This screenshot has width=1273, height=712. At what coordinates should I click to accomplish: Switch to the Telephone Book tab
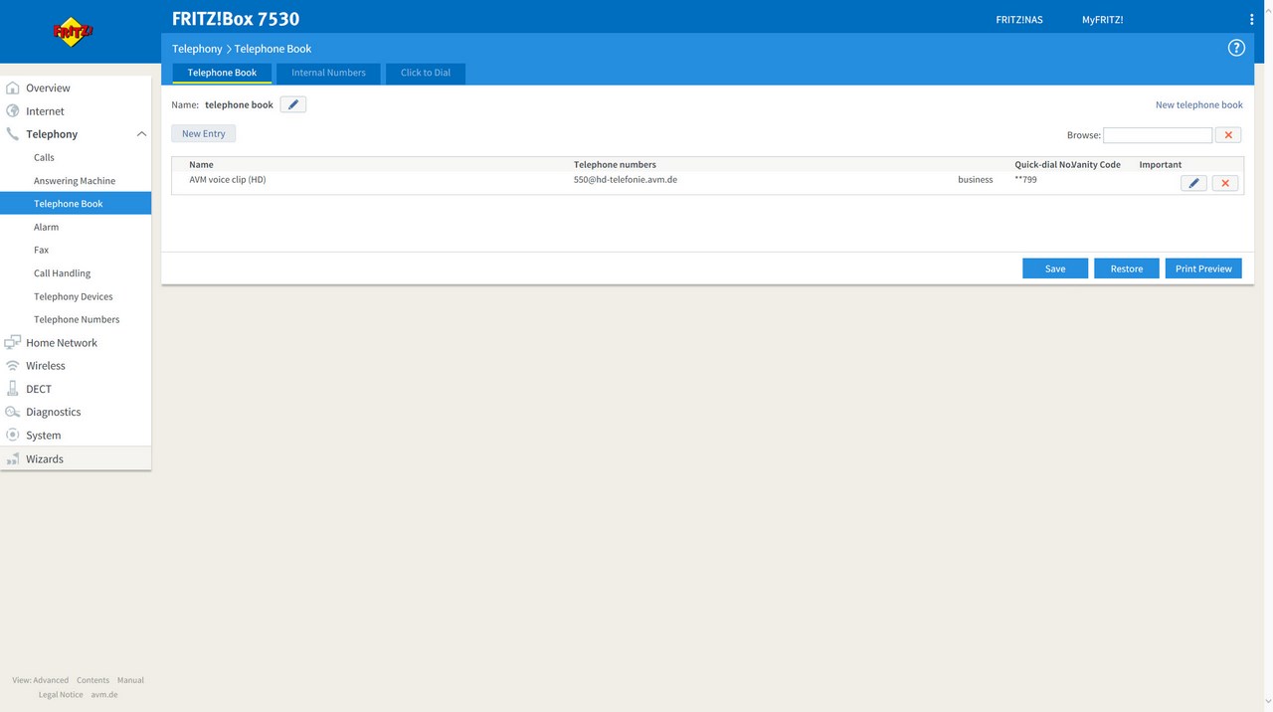[x=222, y=73]
